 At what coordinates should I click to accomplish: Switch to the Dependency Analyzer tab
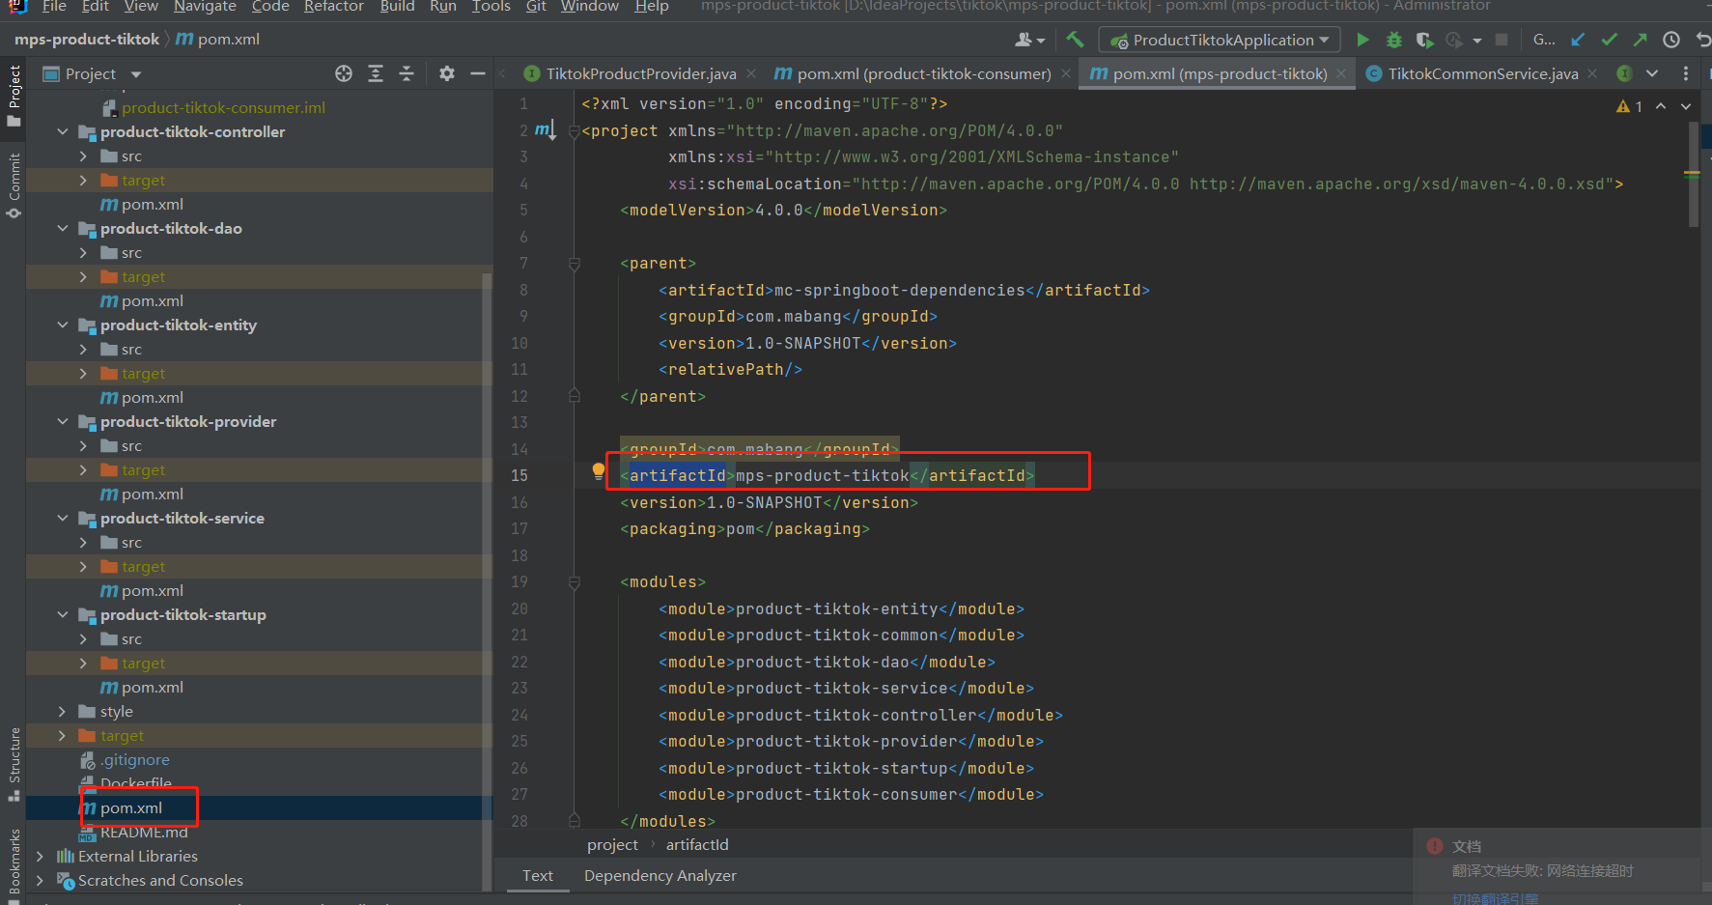point(660,875)
